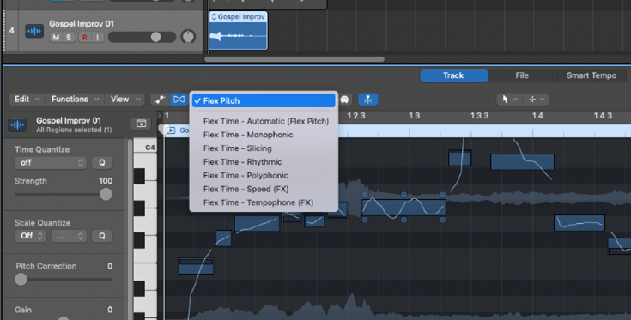This screenshot has height=320, width=631.
Task: Click 'All Regions selected (1)' text
Action: [x=74, y=130]
